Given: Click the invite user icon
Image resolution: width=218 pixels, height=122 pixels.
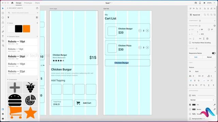Looking at the screenshot, I should [196, 3].
